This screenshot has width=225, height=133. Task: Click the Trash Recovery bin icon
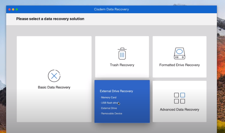click(122, 53)
